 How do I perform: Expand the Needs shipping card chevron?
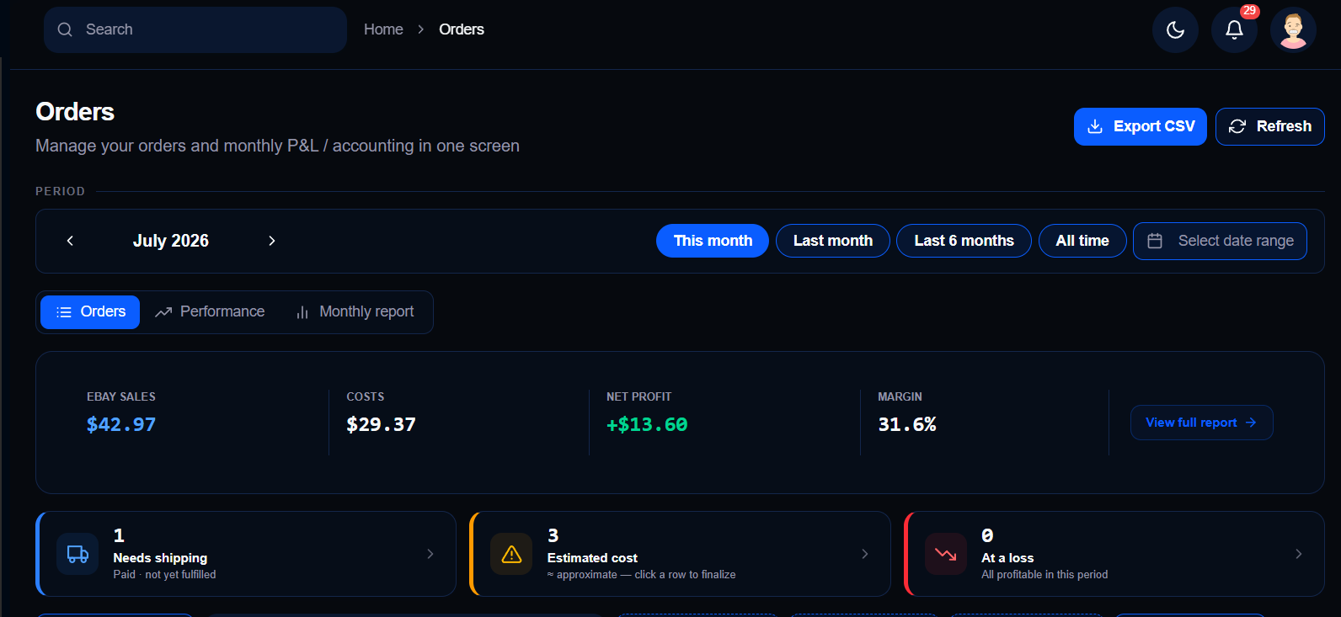pyautogui.click(x=430, y=554)
